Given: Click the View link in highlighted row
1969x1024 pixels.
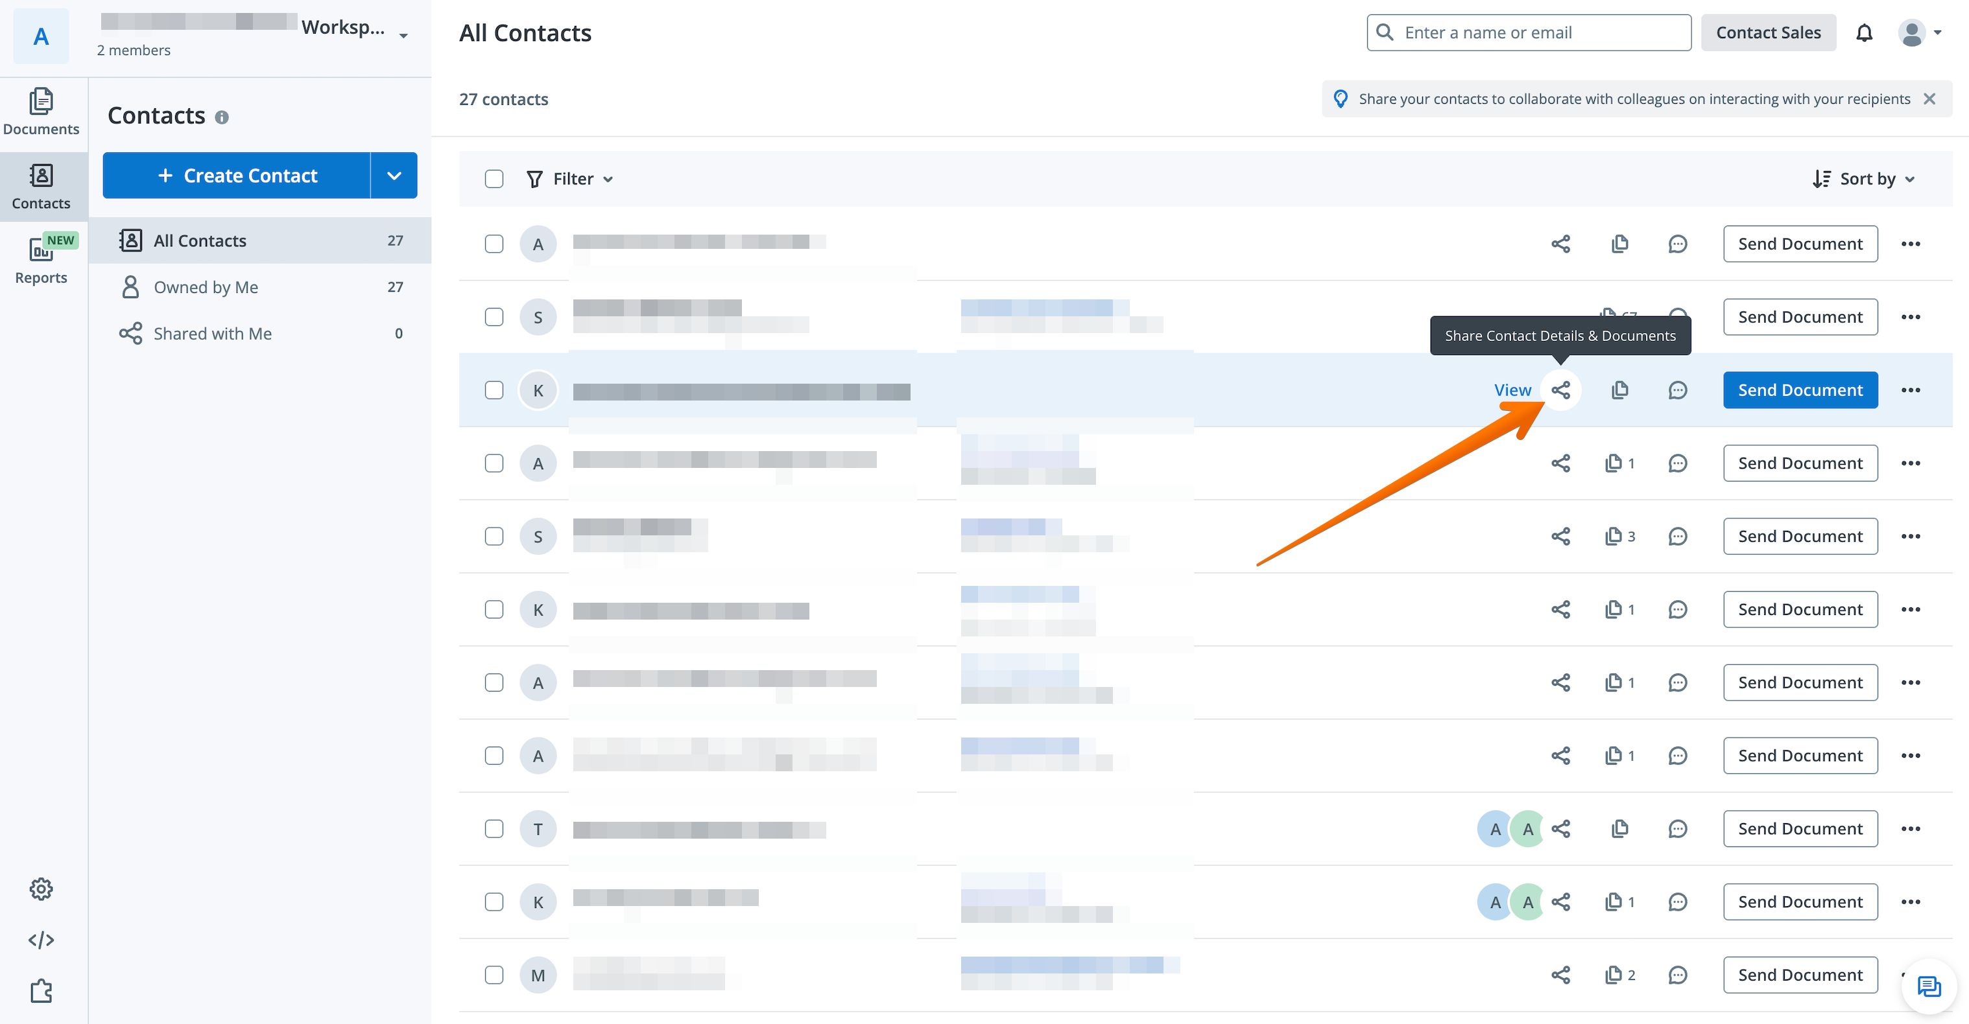Looking at the screenshot, I should 1512,390.
